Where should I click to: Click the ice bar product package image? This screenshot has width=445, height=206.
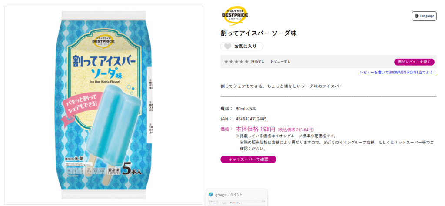tap(103, 104)
